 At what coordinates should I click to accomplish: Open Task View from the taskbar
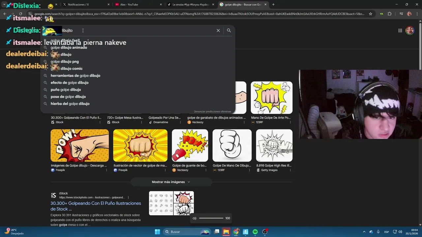coord(217,232)
